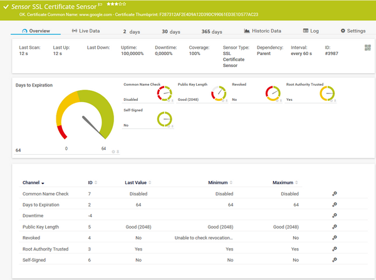Click the Log tab
The height and width of the screenshot is (280, 376).
pyautogui.click(x=311, y=31)
